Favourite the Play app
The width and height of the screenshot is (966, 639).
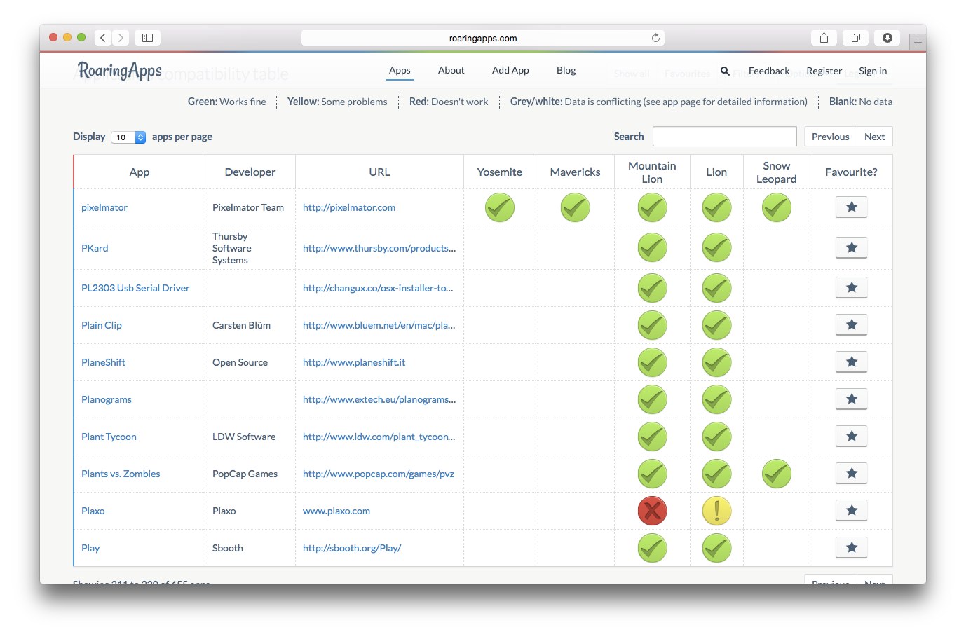click(852, 548)
